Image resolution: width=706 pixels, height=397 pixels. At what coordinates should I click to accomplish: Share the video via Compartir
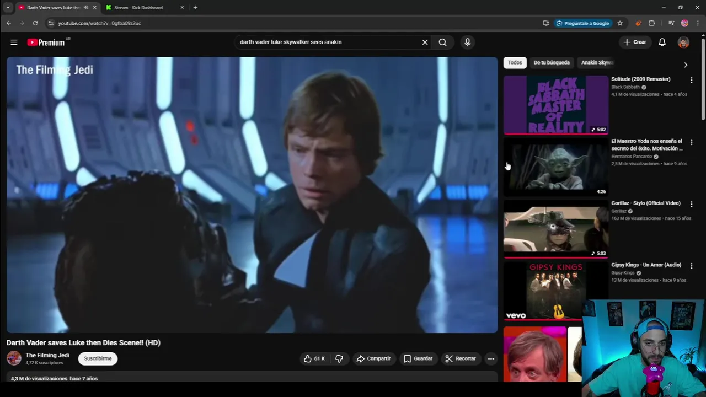tap(373, 358)
